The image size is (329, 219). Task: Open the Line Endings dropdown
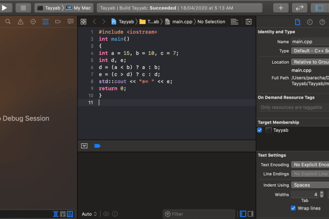pos(310,174)
